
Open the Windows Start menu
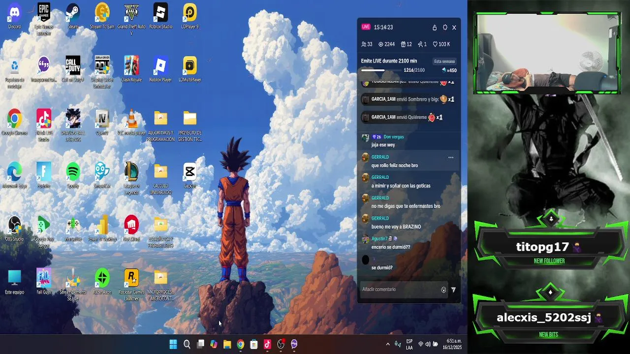tap(173, 344)
